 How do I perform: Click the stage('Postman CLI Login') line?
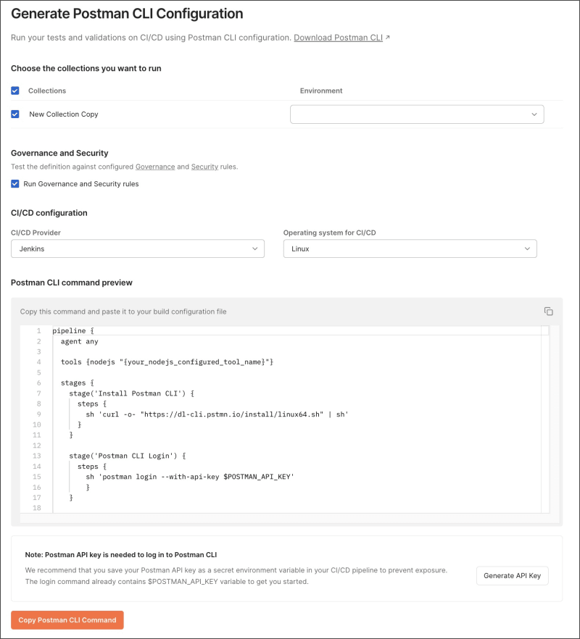click(x=128, y=456)
